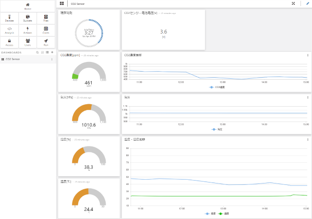The image size is (312, 219).
Task: Click the CO2濃度[ppm] gauge title
Action: (70, 55)
